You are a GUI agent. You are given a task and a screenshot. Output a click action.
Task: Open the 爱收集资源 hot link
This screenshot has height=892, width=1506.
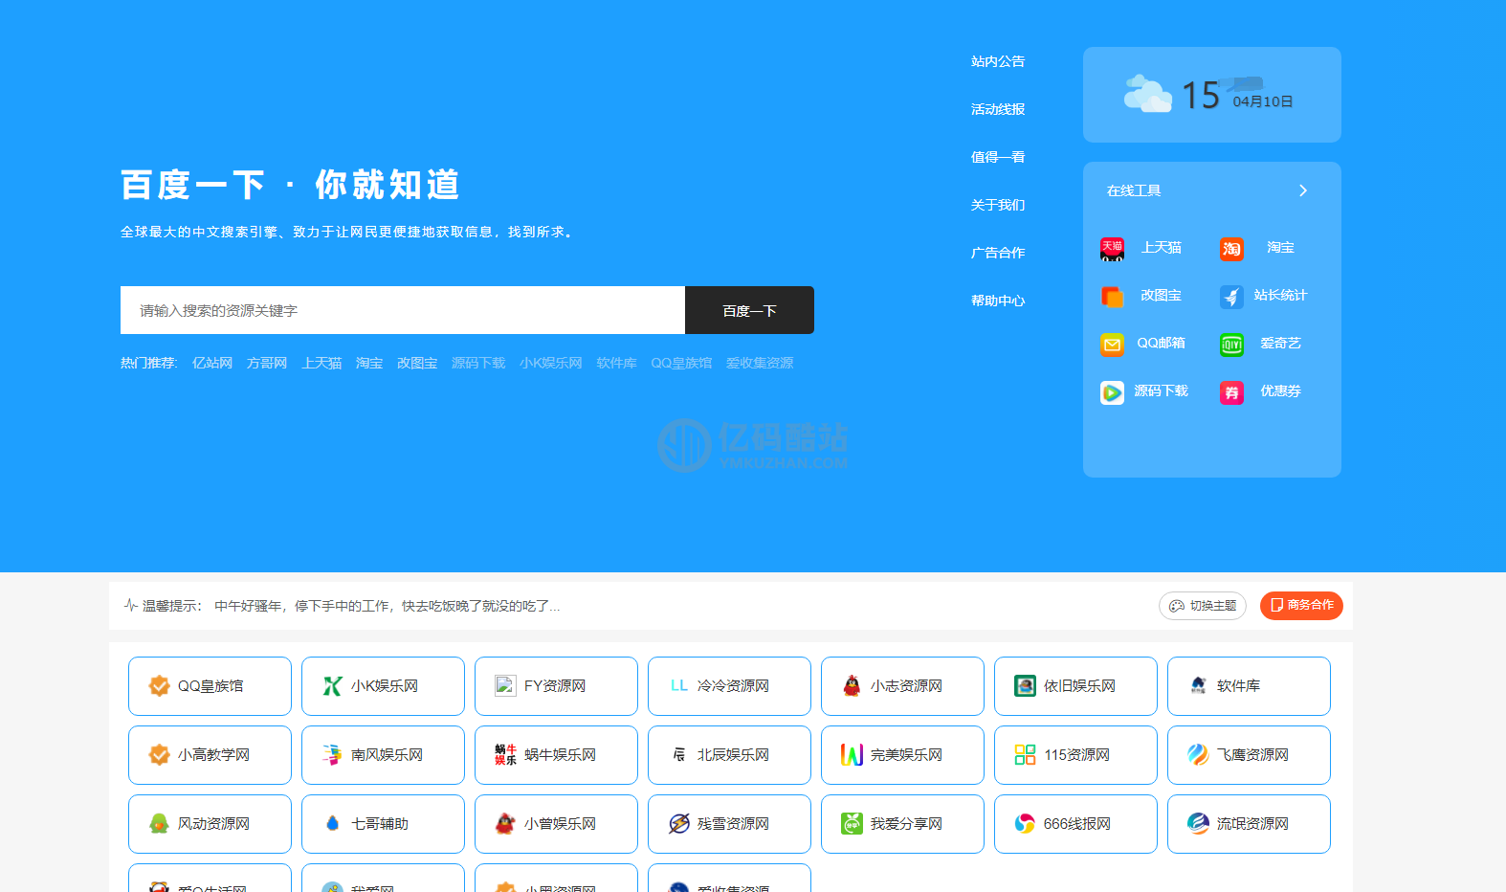(760, 363)
